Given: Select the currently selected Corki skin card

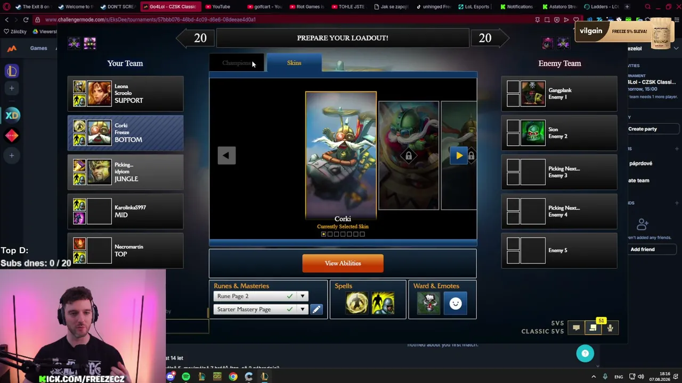Looking at the screenshot, I should [x=341, y=155].
